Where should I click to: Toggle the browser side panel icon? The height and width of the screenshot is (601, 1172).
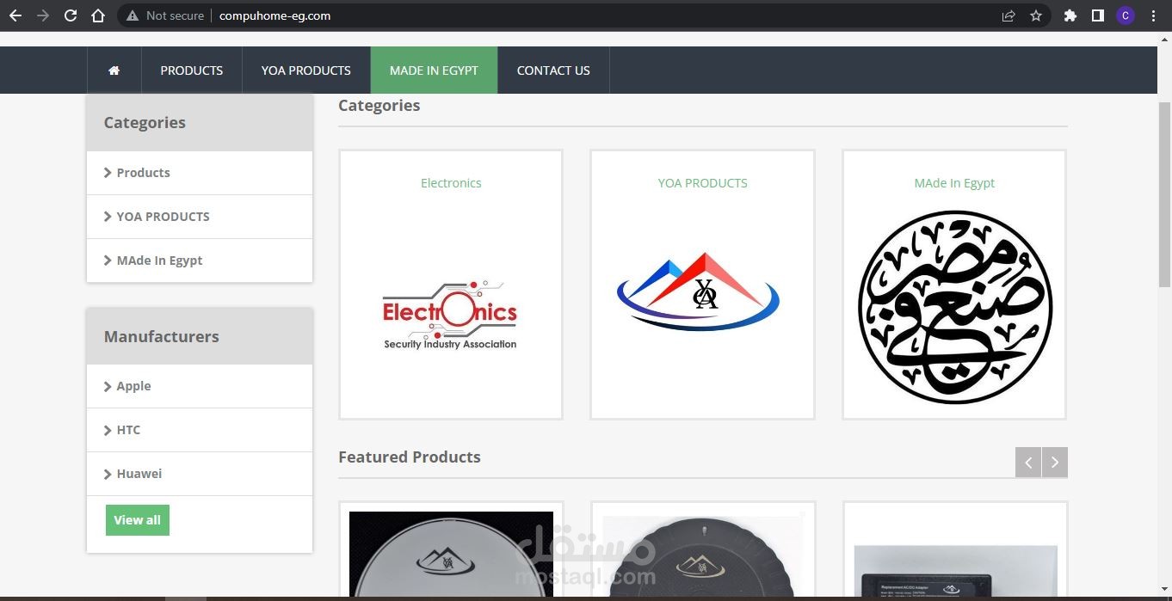pyautogui.click(x=1098, y=15)
